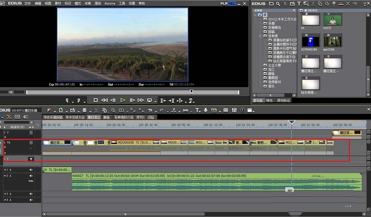Screen dimensions: 371x217
Task: Start playback with the green Play button
Action: click(x=122, y=100)
